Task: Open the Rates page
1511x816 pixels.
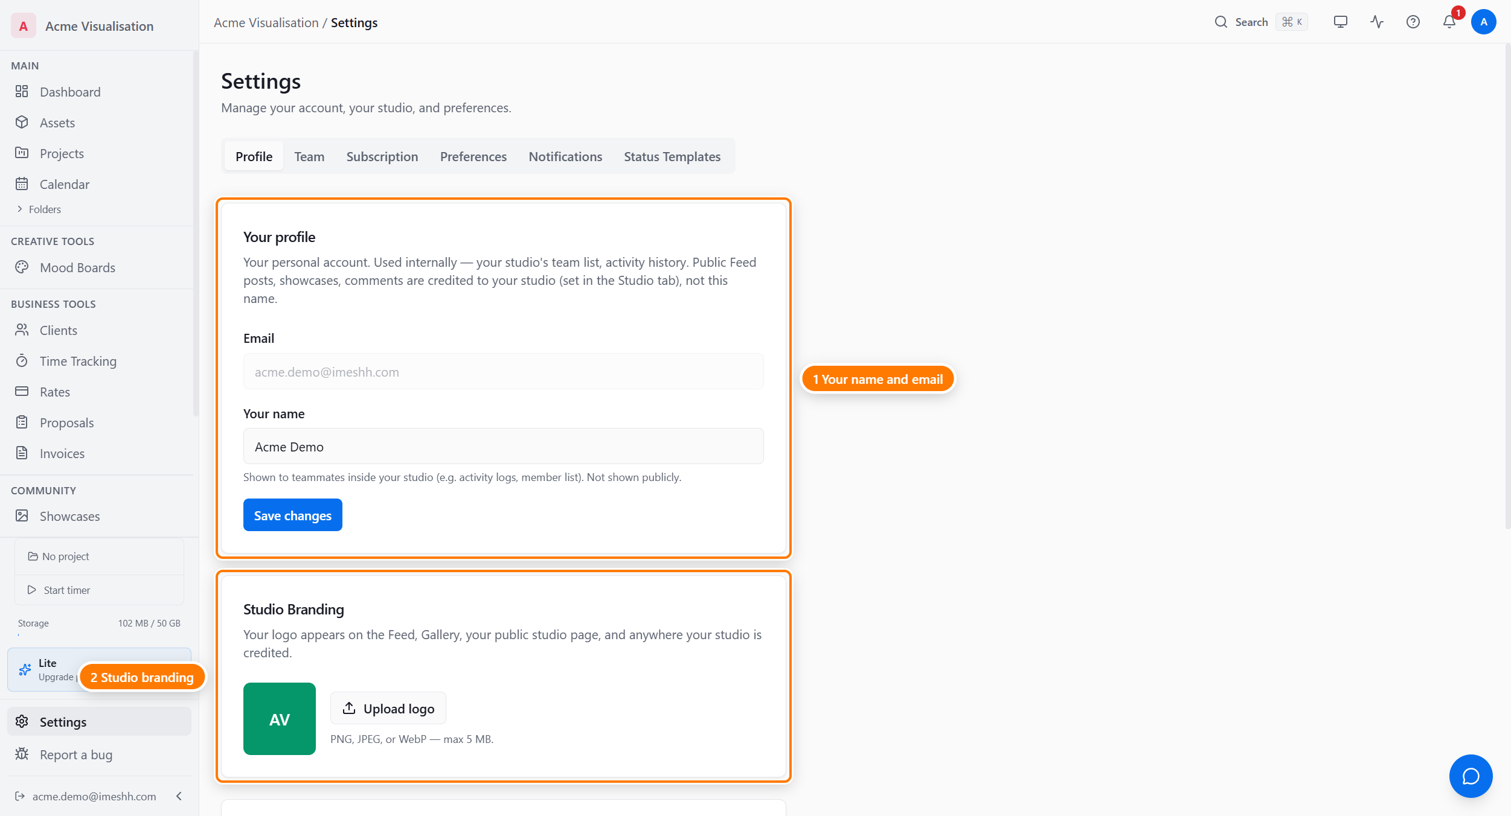Action: 99,392
